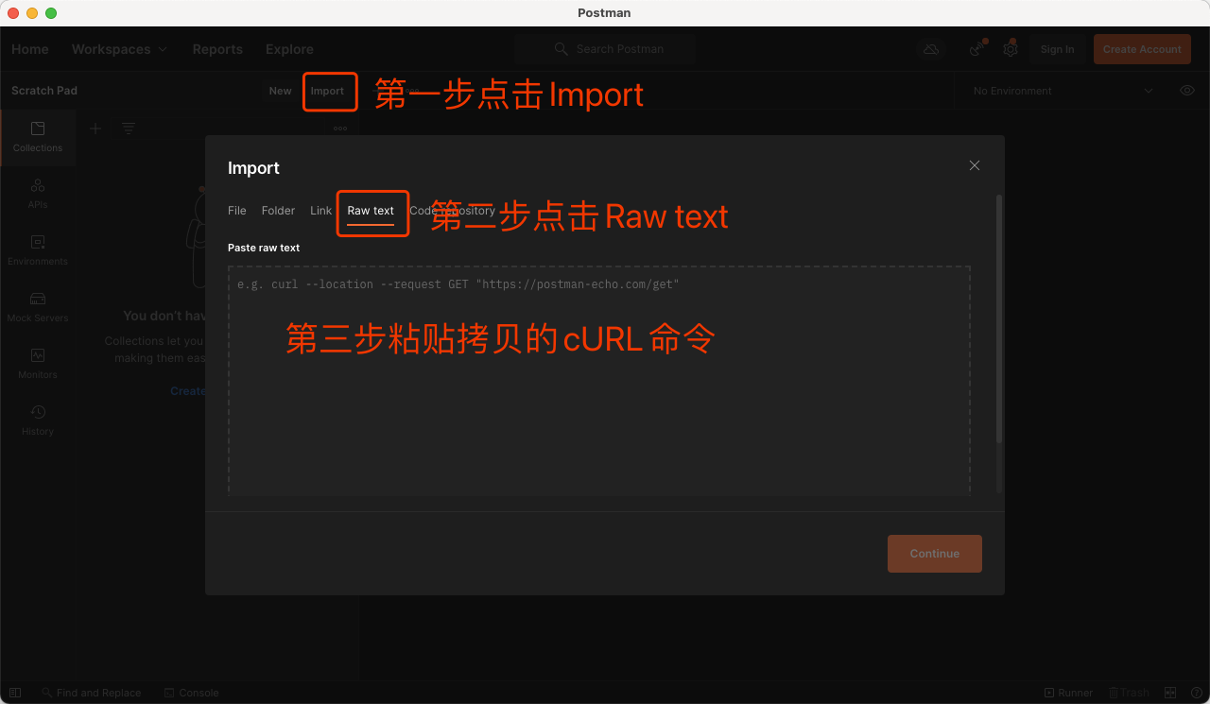This screenshot has height=704, width=1210.
Task: Click the environment quick look eye icon
Action: (1187, 91)
